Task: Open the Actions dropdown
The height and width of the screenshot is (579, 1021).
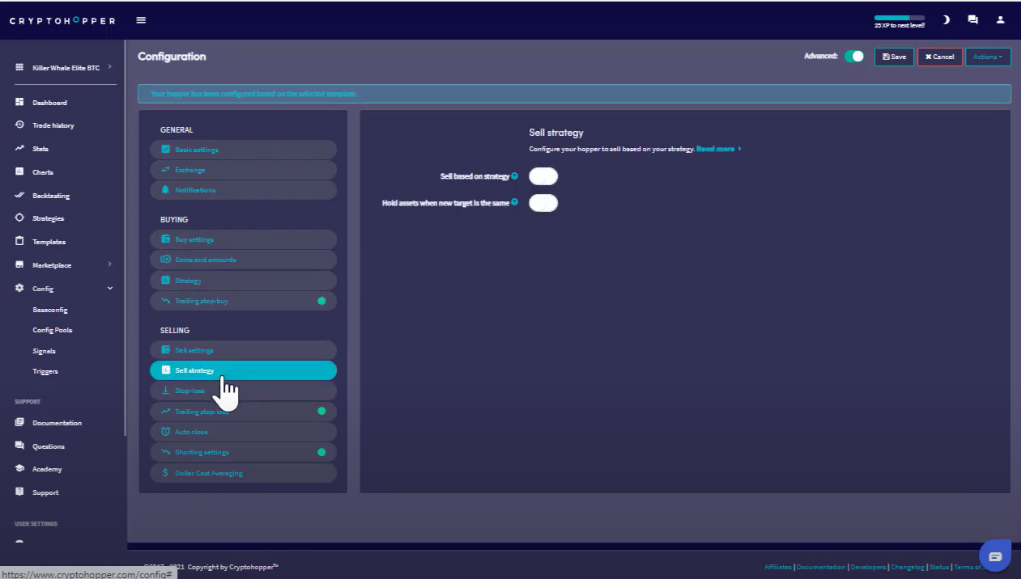Action: tap(987, 57)
